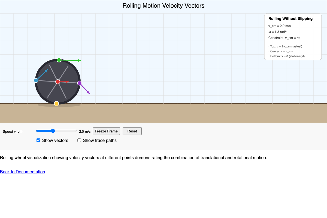Image resolution: width=327 pixels, height=218 pixels.
Task: Click the Rolling Without Slipping info panel
Action: tap(293, 37)
